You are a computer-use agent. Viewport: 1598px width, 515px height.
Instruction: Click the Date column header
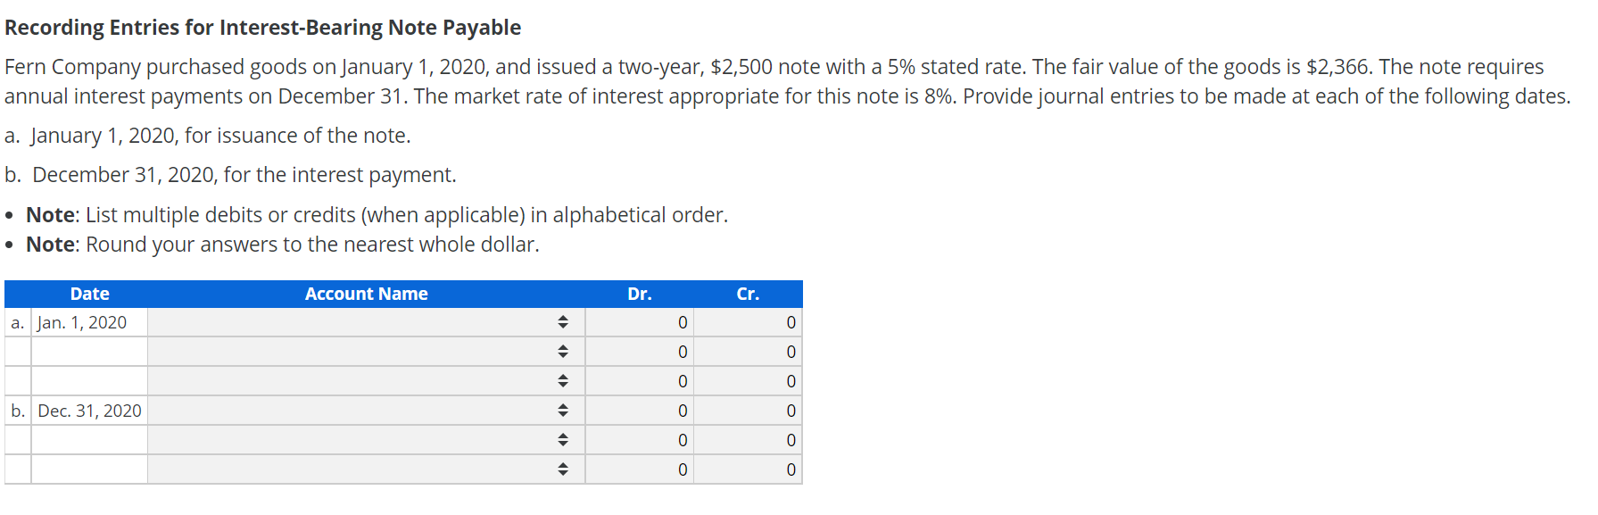pyautogui.click(x=89, y=294)
